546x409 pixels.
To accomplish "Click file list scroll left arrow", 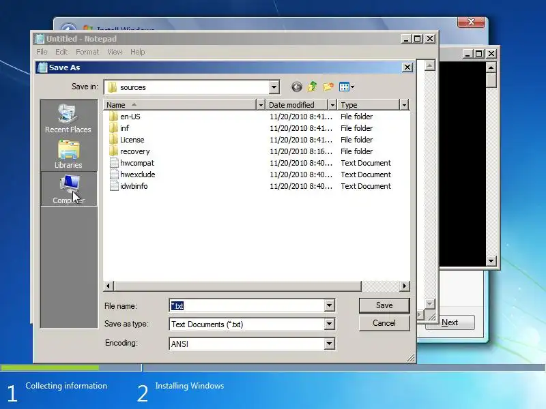I will 109,286.
